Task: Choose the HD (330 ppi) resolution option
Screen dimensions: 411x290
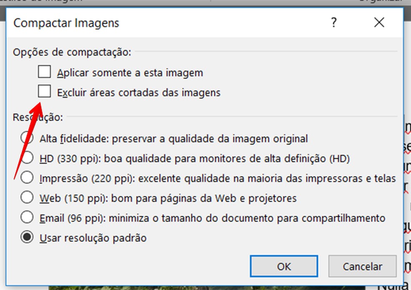Action: click(x=27, y=158)
